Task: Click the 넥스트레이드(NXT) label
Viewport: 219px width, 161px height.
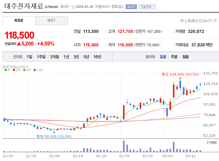Action: (x=196, y=21)
